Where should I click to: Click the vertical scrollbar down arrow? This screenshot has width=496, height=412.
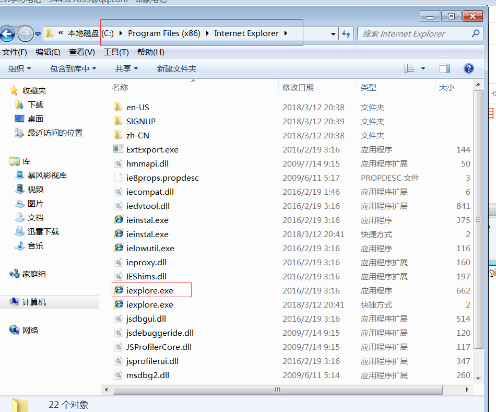coord(478,379)
